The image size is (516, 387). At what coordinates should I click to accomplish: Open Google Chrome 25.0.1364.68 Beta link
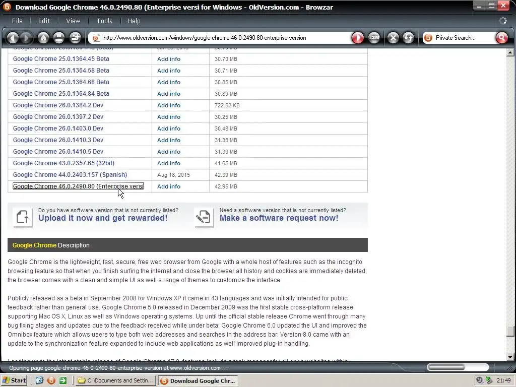point(61,82)
